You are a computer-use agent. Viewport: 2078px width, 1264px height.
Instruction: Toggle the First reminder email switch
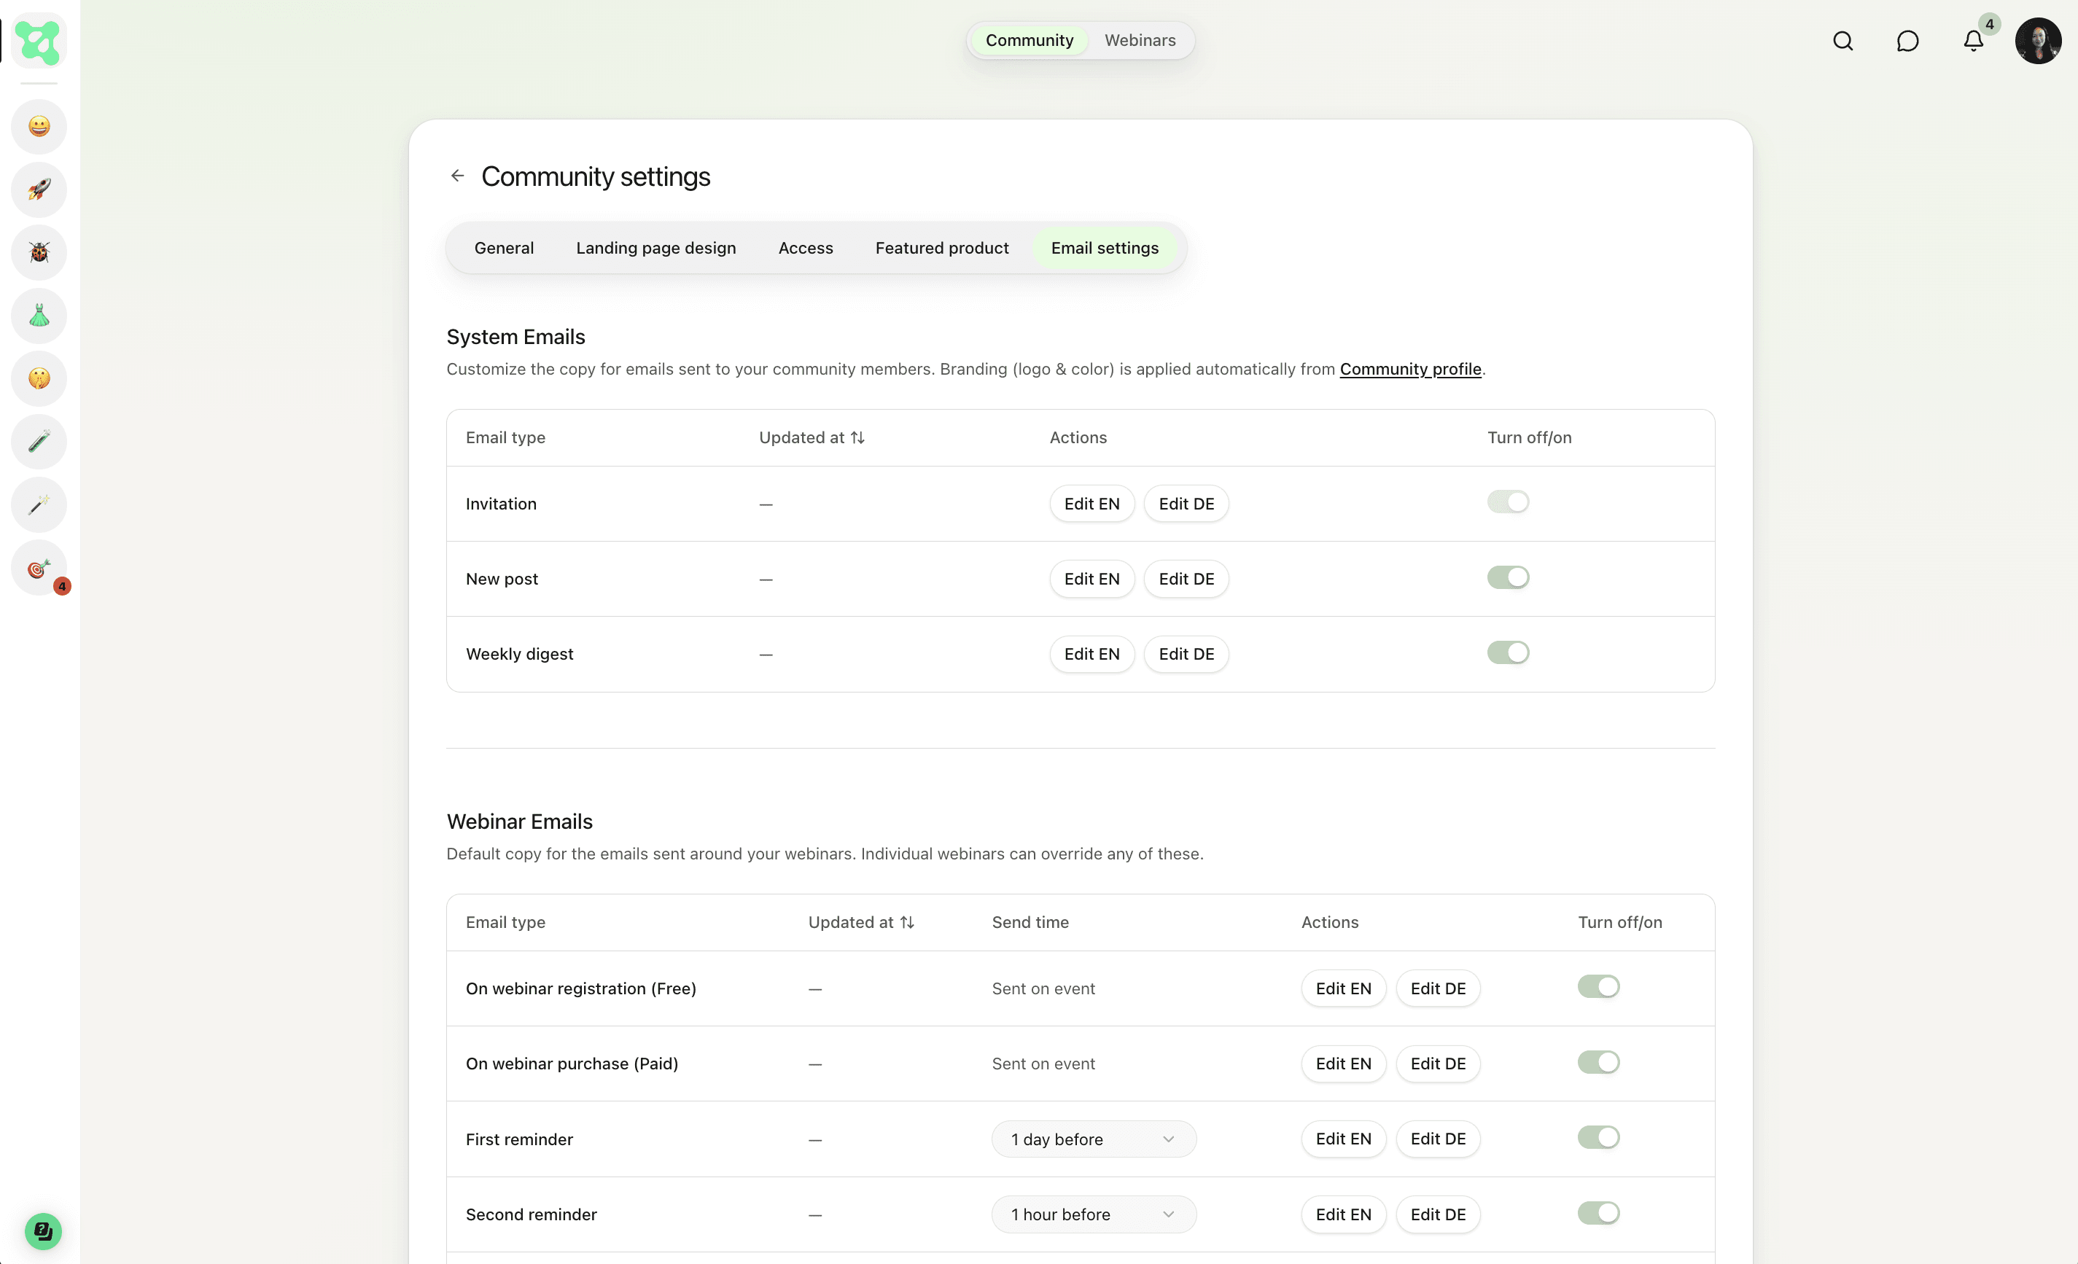1599,1137
